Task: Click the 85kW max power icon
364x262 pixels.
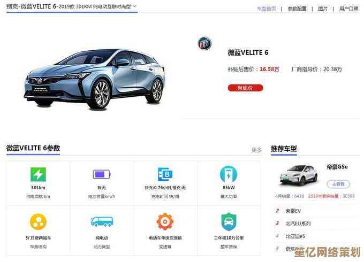Action: [x=229, y=174]
